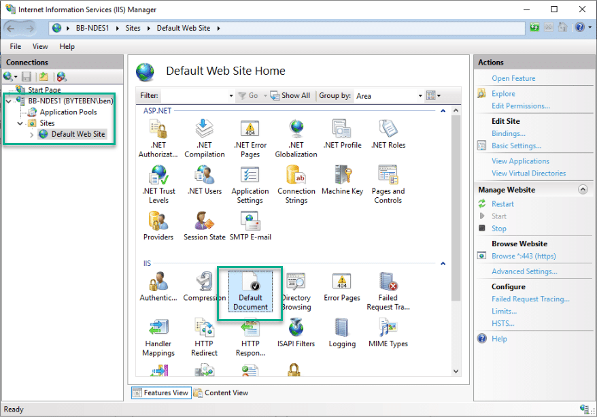Browse *:443 (https) link
Image resolution: width=597 pixels, height=417 pixels.
(524, 256)
